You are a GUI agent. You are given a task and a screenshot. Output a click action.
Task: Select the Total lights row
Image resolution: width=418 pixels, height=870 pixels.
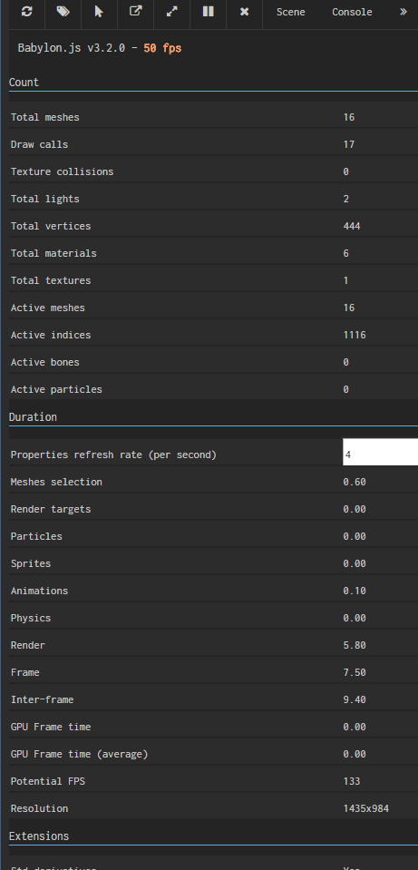pos(213,199)
